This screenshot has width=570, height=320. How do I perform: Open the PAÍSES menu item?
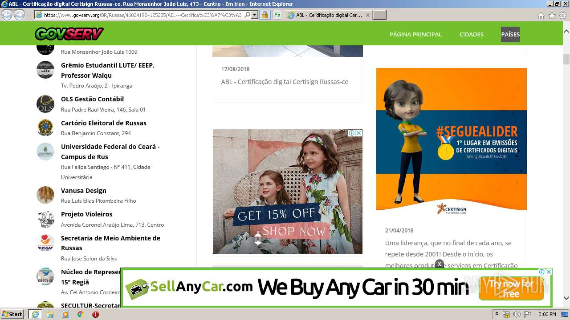510,34
